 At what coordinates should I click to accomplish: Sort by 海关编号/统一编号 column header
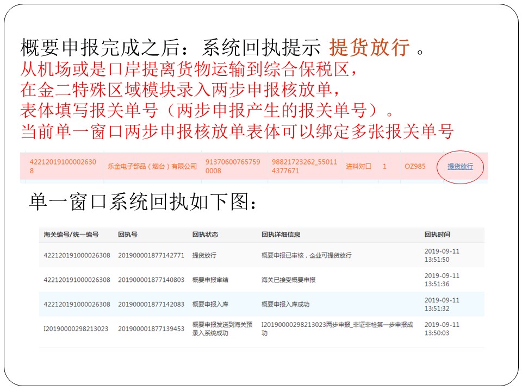(71, 235)
